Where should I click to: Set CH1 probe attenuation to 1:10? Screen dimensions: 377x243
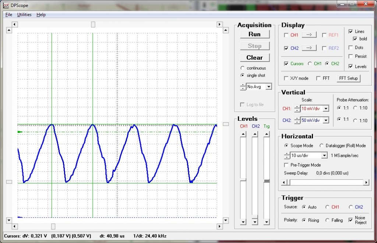click(x=355, y=108)
